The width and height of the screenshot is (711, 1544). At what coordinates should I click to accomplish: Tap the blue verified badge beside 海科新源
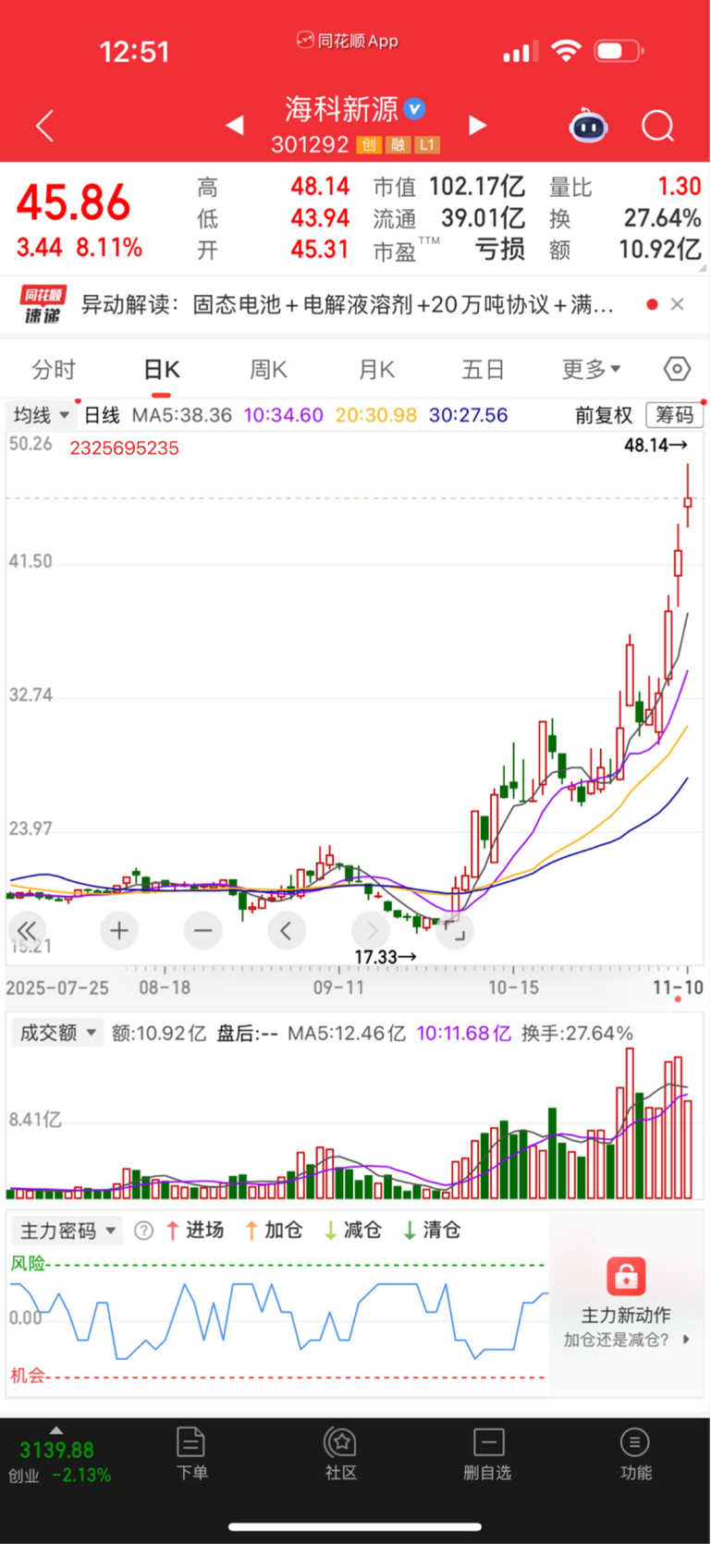(415, 109)
